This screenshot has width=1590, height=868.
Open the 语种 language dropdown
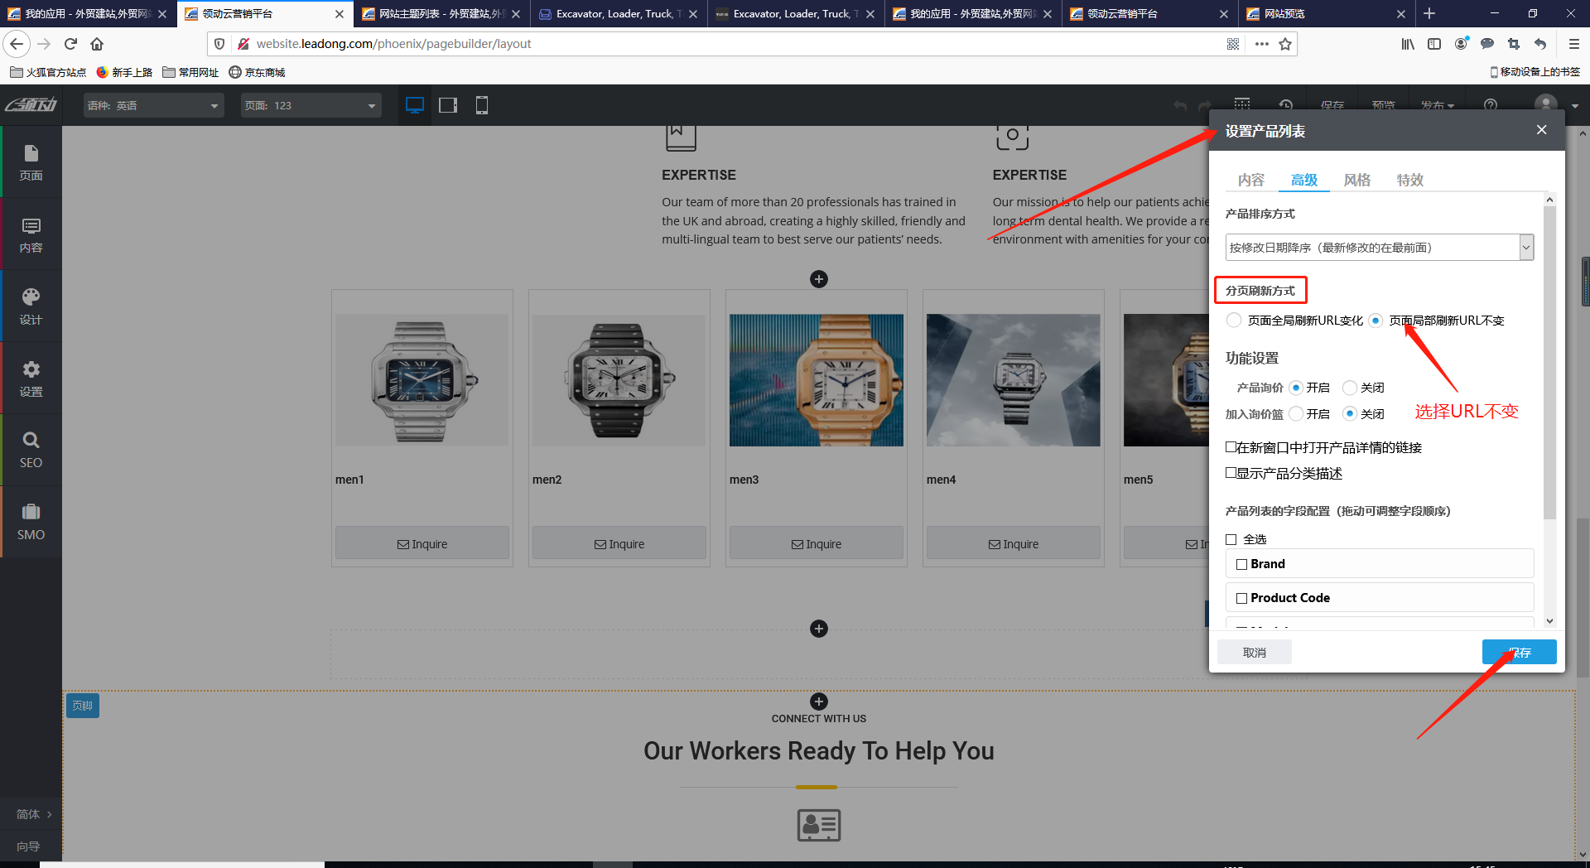pos(153,105)
